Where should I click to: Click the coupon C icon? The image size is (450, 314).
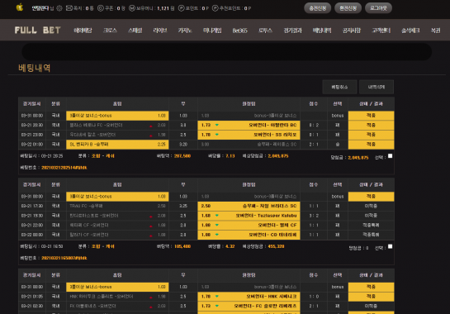pos(101,8)
